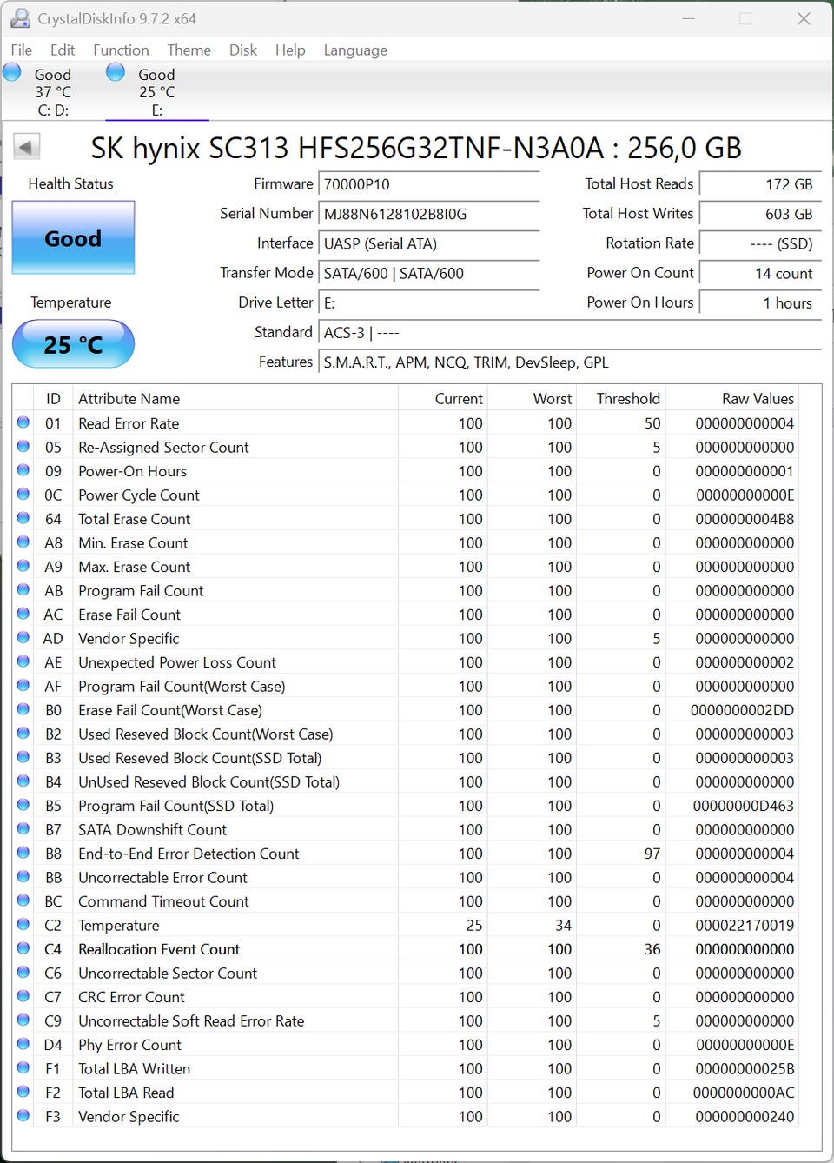This screenshot has width=834, height=1163.
Task: Select the C: D: disk status orb
Action: pyautogui.click(x=12, y=72)
